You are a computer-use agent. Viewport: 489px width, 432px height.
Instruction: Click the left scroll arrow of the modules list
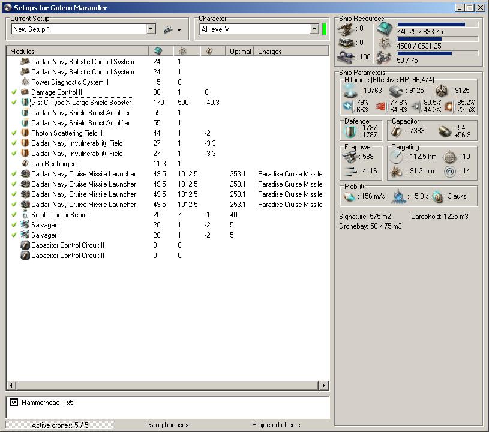tap(11, 386)
